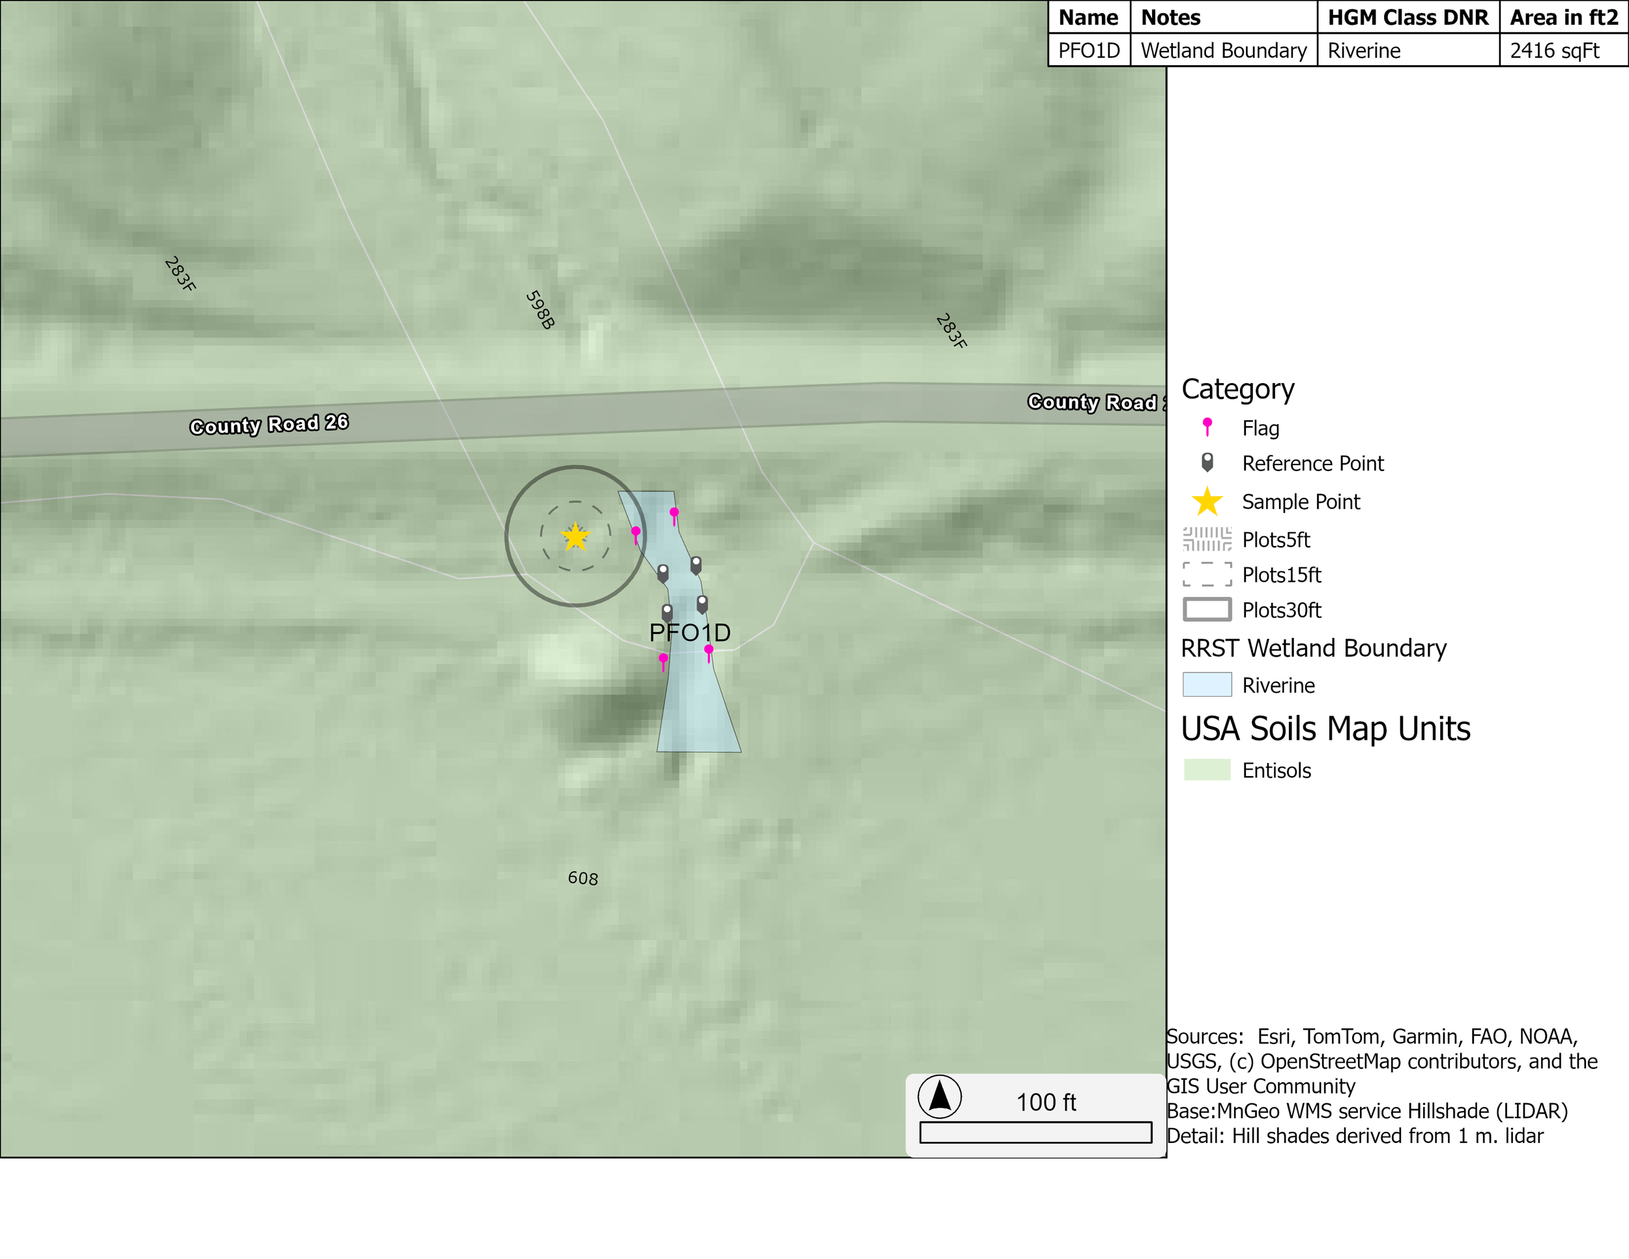Click the PFO1D cell in table
This screenshot has width=1629, height=1259.
point(1088,51)
